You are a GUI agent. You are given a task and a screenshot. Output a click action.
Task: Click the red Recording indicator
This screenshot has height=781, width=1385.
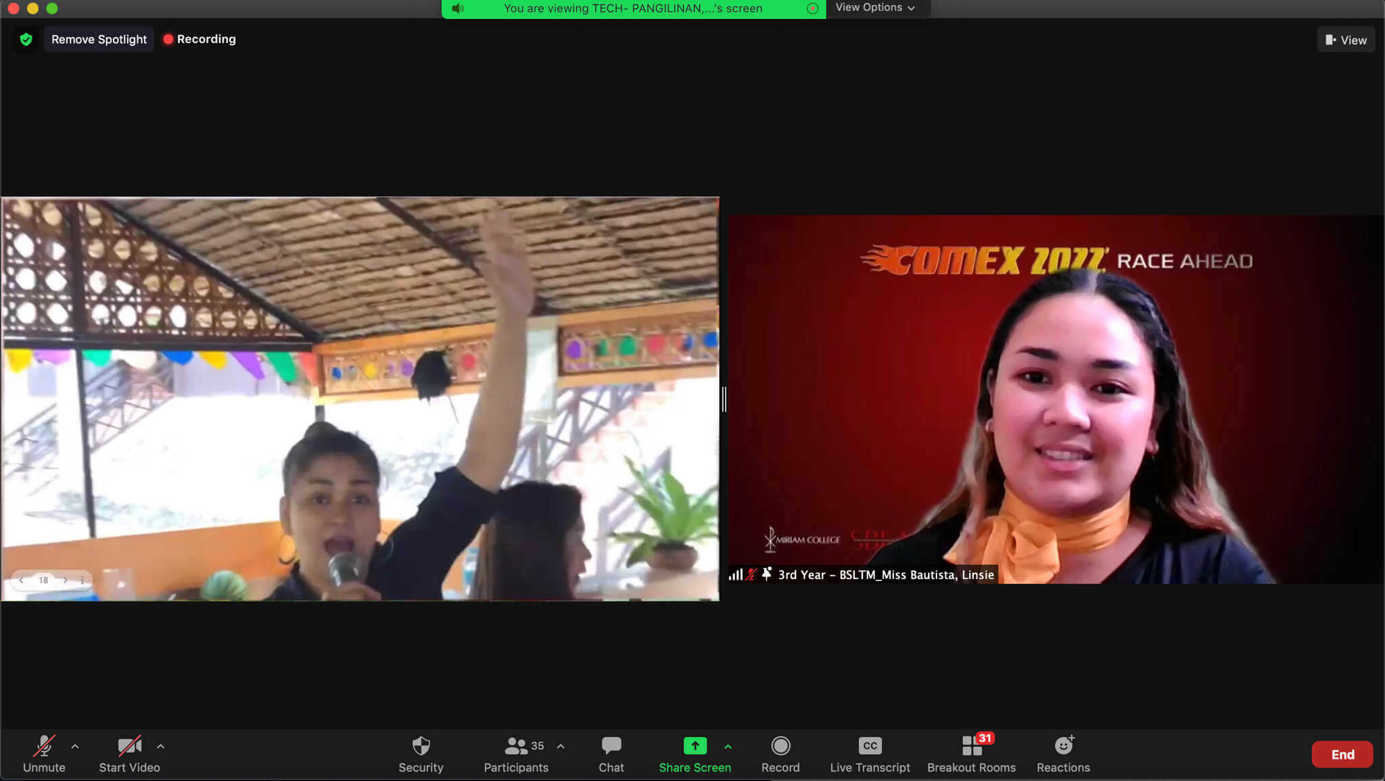point(199,39)
